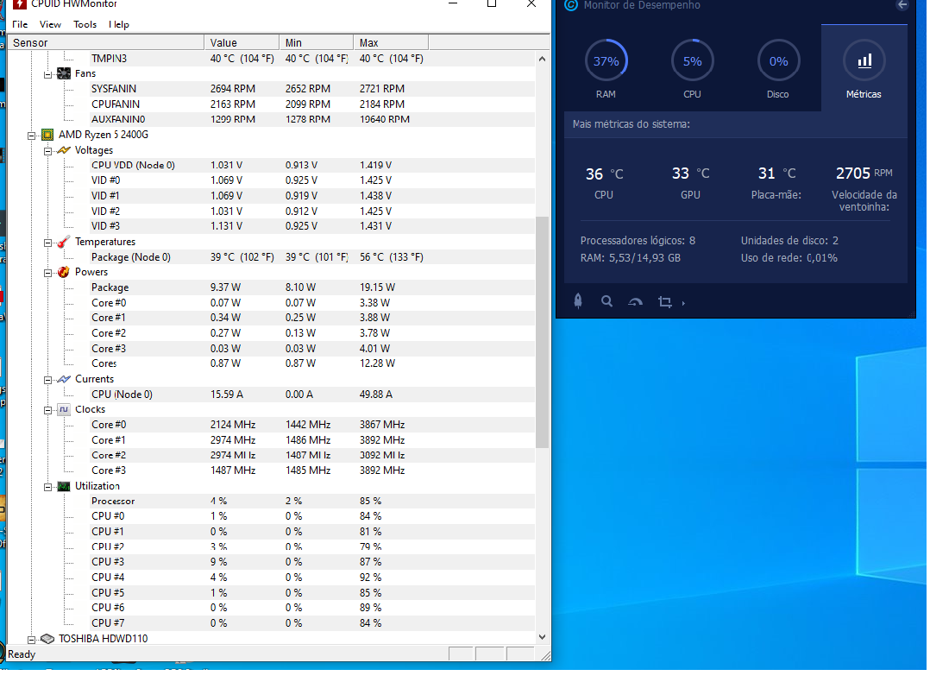Click the wave icon beside Currents
The image size is (930, 682).
[64, 379]
